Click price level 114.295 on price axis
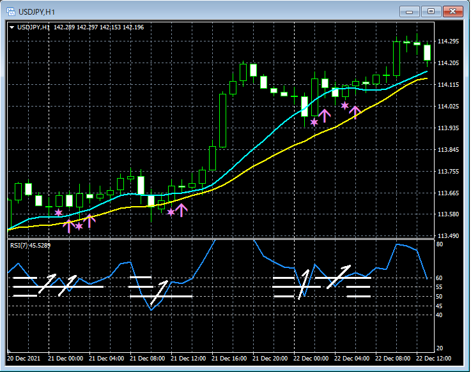Image resolution: width=471 pixels, height=372 pixels. pos(448,41)
